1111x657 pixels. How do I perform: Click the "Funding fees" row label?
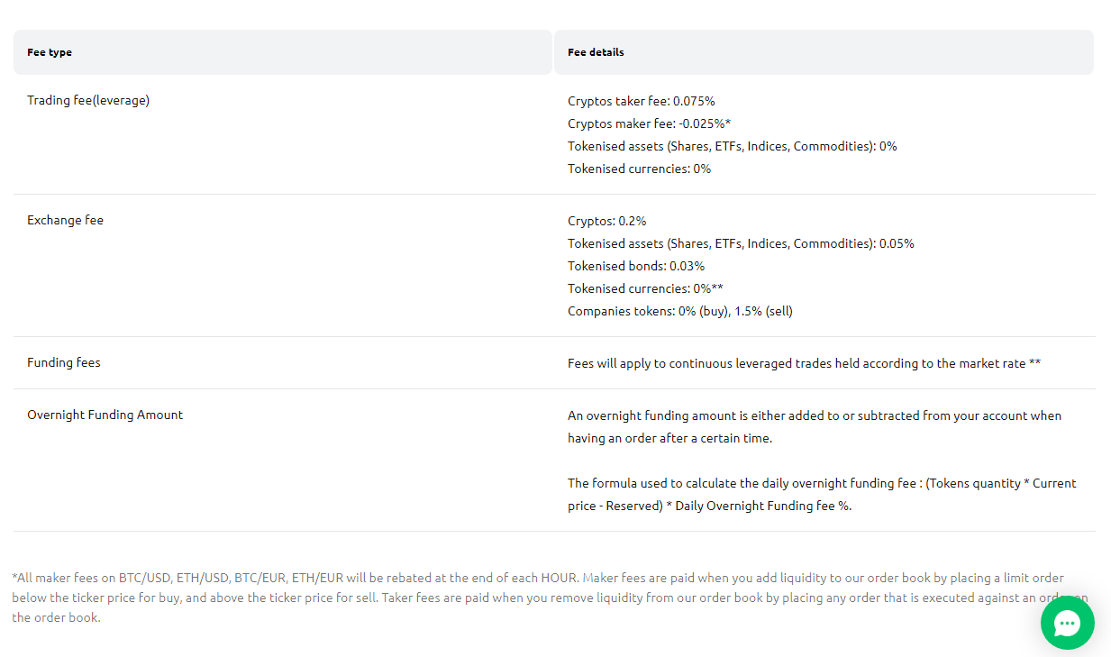(64, 363)
